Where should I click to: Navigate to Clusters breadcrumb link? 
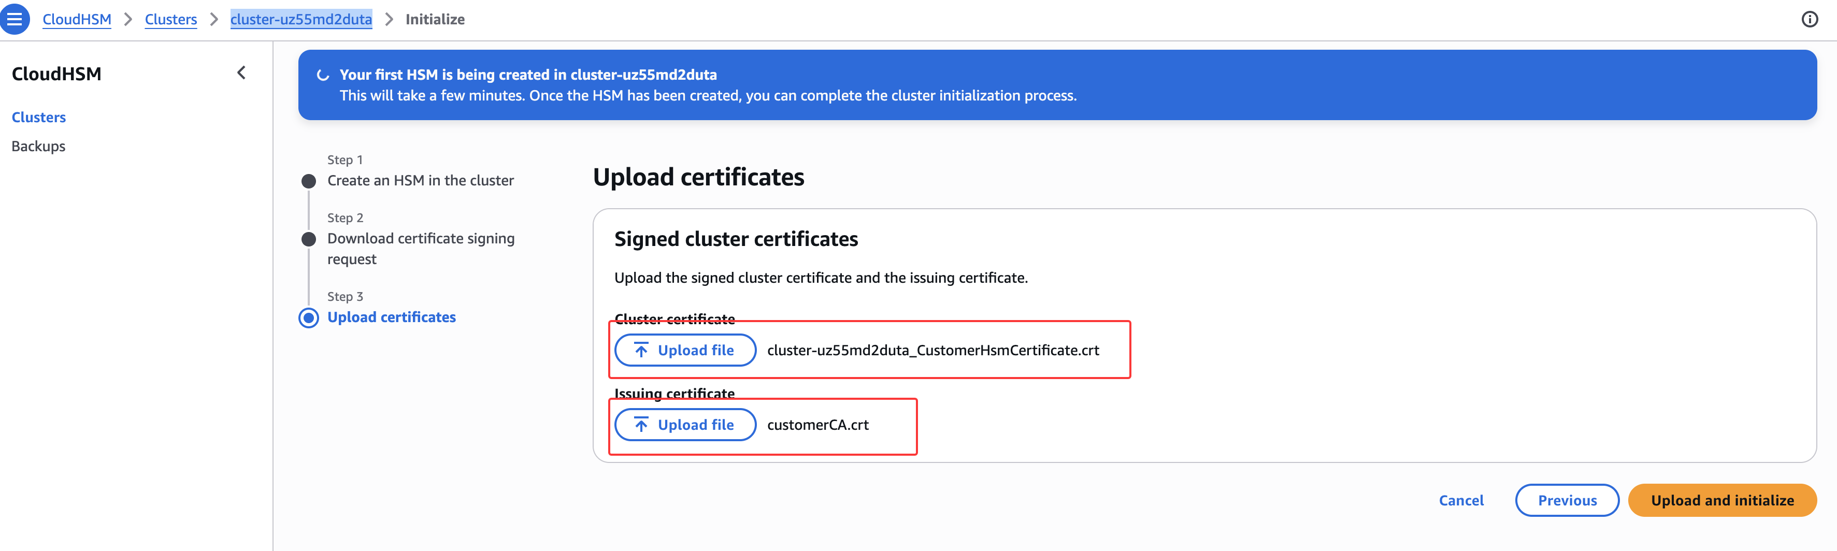pyautogui.click(x=170, y=19)
